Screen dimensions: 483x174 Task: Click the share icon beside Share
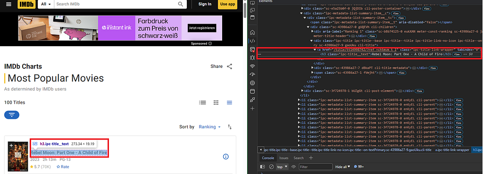pos(230,66)
